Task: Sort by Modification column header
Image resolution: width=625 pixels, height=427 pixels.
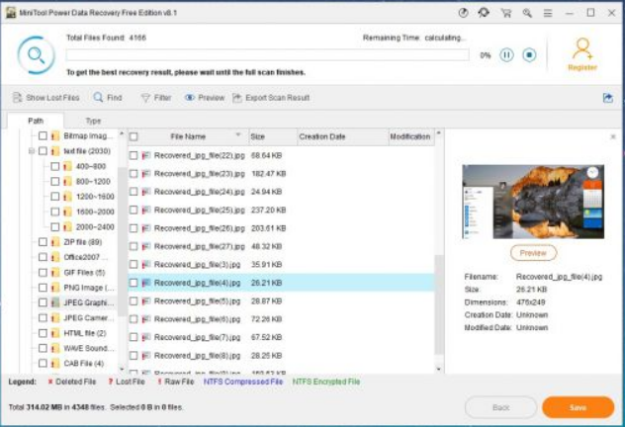Action: [x=410, y=136]
